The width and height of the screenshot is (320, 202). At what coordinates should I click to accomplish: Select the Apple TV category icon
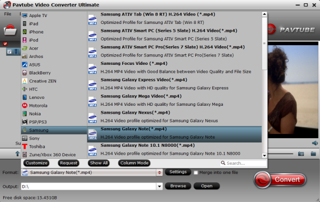tap(25, 15)
